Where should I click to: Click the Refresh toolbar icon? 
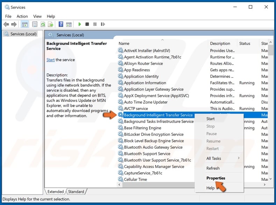point(43,24)
